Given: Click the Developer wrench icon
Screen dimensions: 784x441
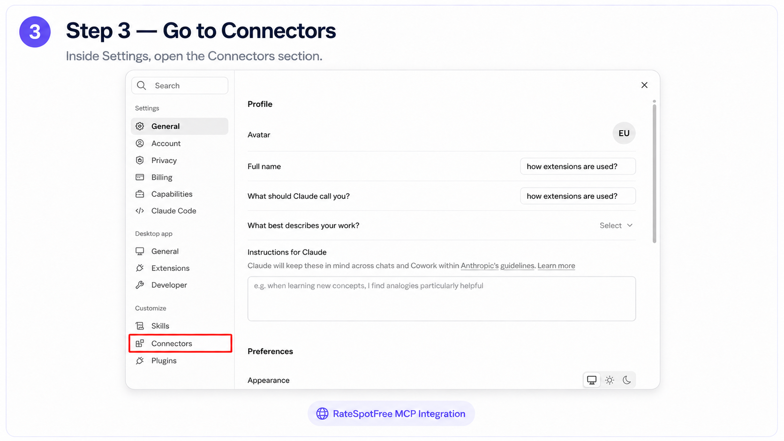Looking at the screenshot, I should click(x=140, y=285).
